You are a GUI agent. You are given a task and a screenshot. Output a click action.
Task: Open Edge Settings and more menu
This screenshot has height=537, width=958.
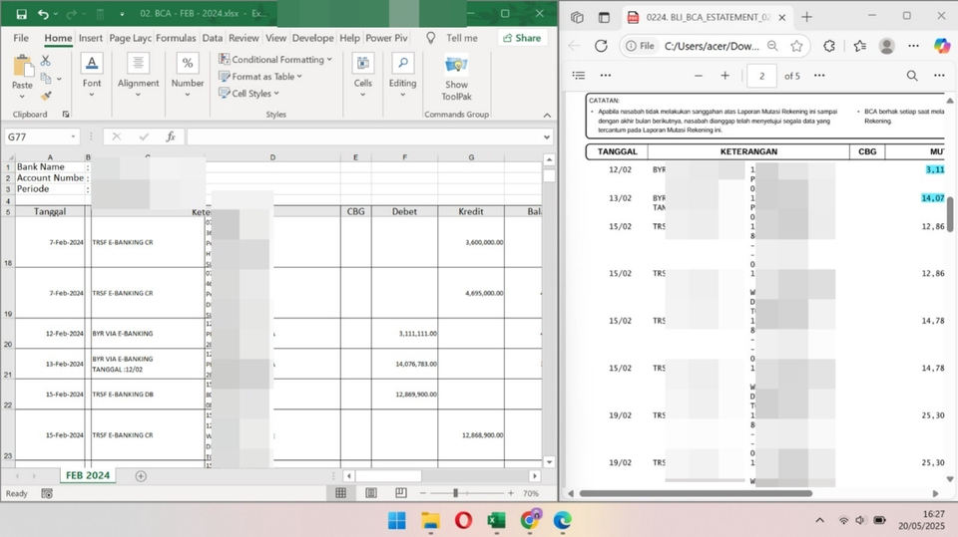click(x=913, y=46)
